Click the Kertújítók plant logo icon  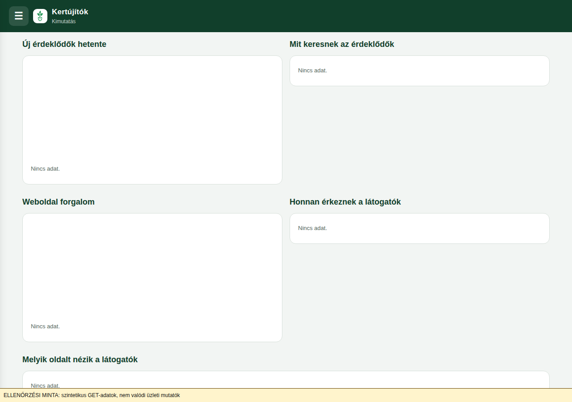pos(40,16)
